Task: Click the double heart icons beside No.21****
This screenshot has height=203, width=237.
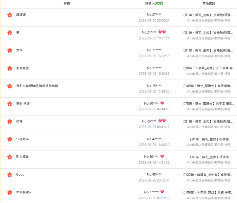Action: click(x=162, y=32)
